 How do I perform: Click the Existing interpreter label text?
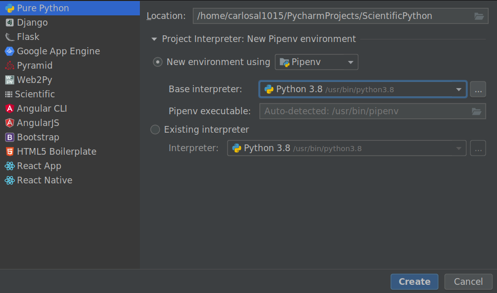coord(206,130)
